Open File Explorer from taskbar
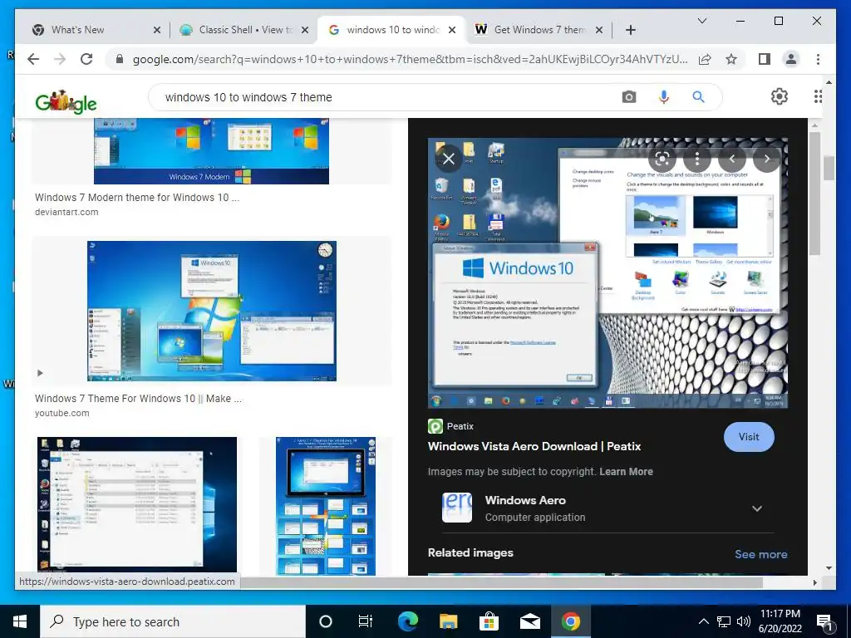Viewport: 851px width, 638px height. tap(448, 621)
